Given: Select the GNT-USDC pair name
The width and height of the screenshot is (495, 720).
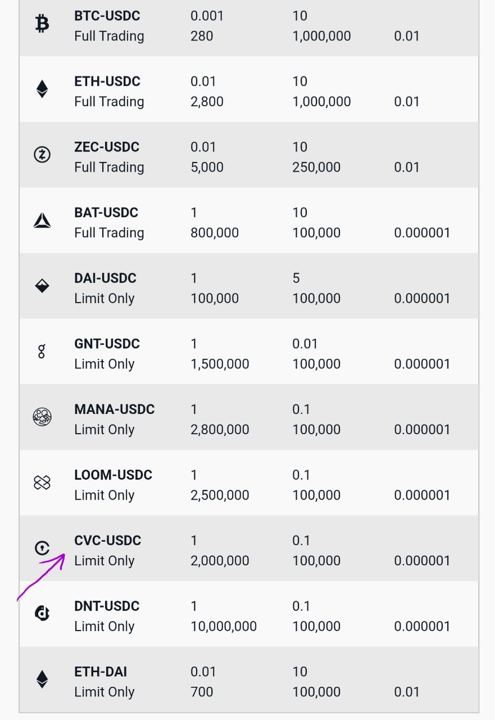Looking at the screenshot, I should 107,344.
